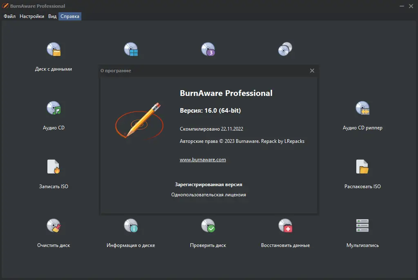Click the Версия: 16.0 (64-bit) text
Image resolution: width=418 pixels, height=280 pixels.
point(210,110)
